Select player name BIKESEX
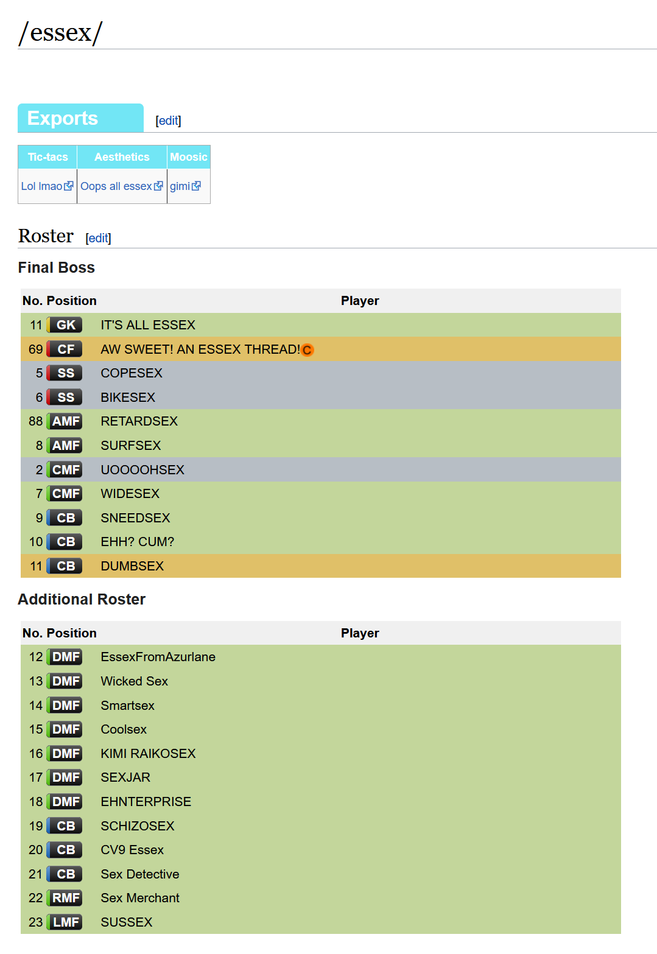Image resolution: width=657 pixels, height=954 pixels. (x=128, y=398)
